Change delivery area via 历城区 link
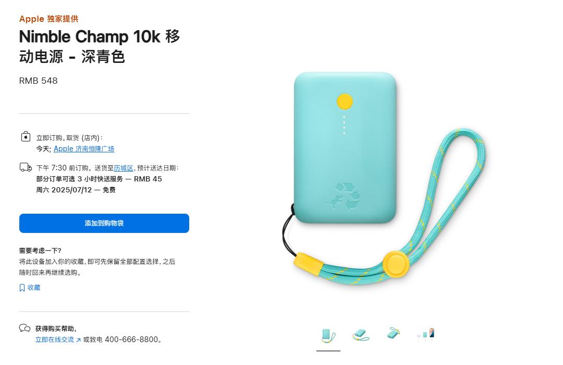 pos(124,168)
